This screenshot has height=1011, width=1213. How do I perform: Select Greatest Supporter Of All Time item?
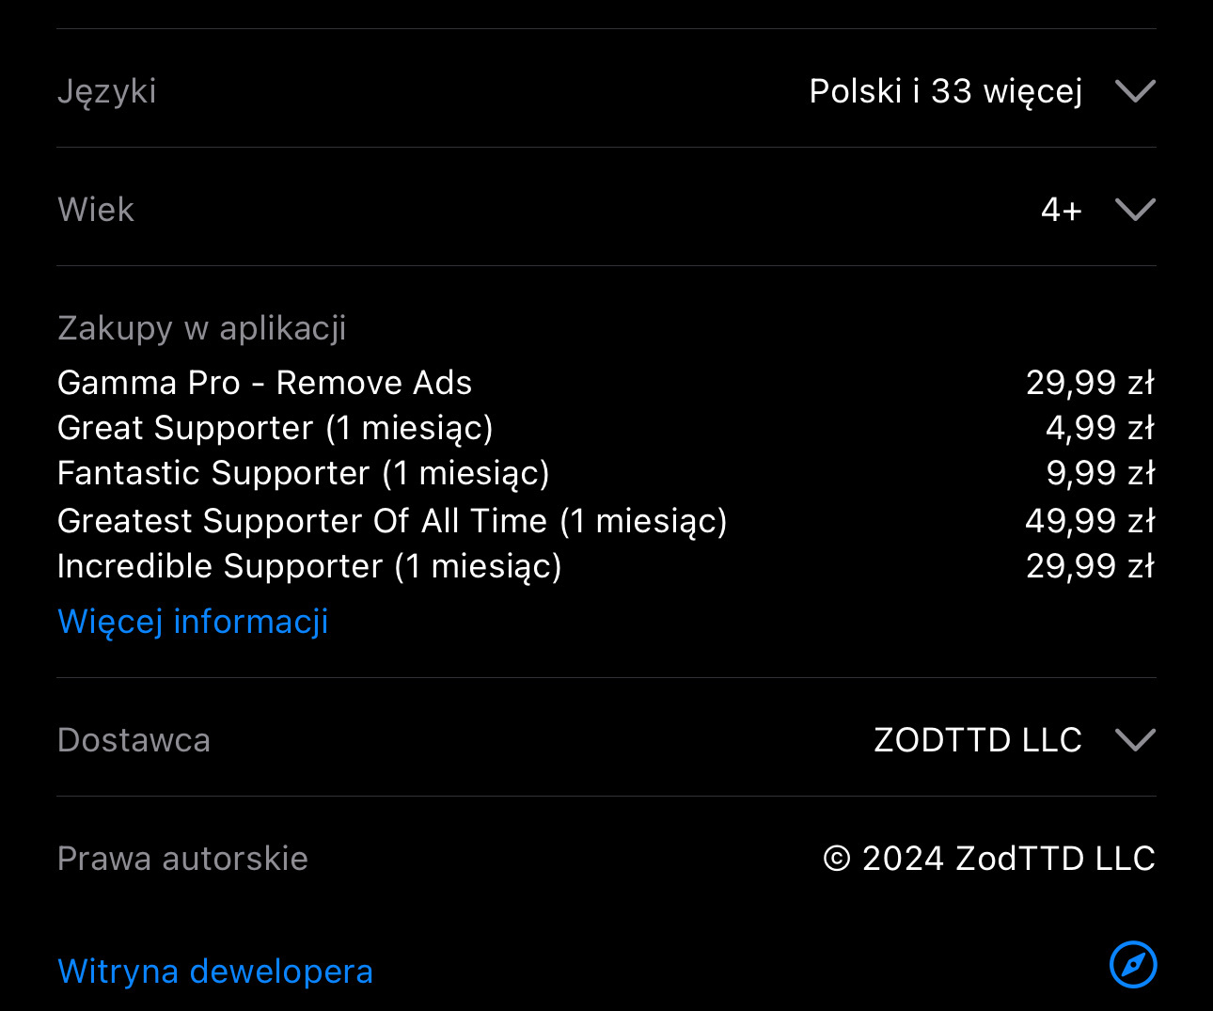[392, 521]
